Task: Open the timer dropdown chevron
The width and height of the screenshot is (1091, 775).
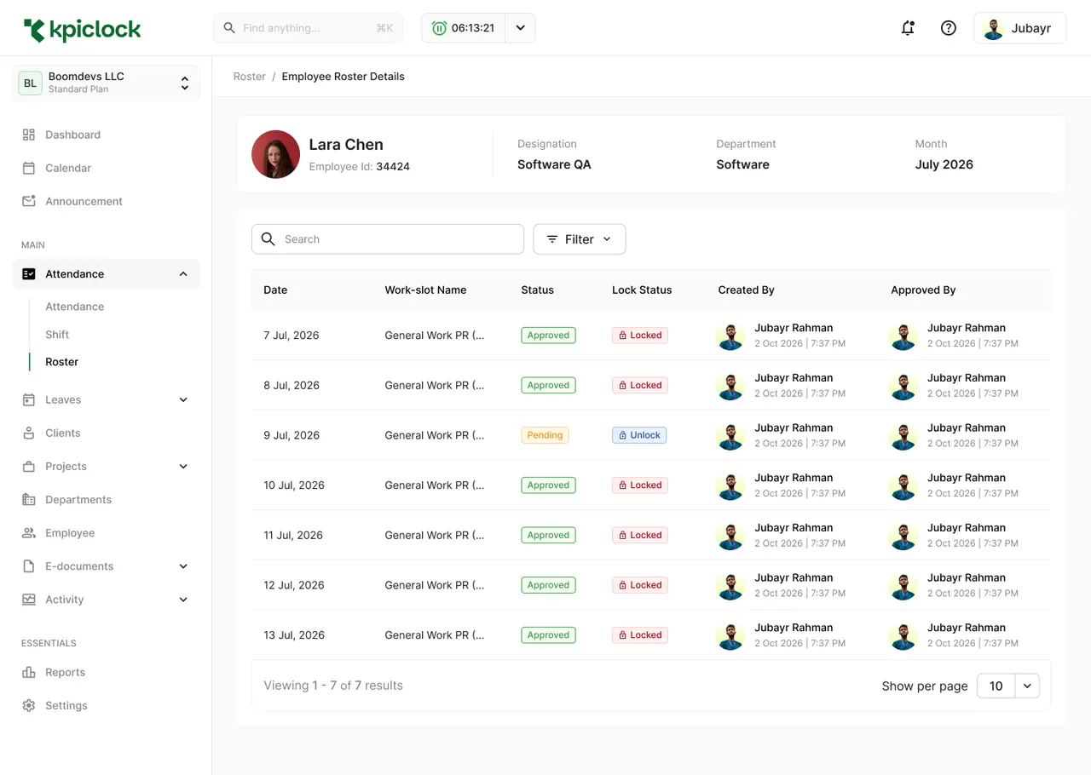Action: [520, 28]
